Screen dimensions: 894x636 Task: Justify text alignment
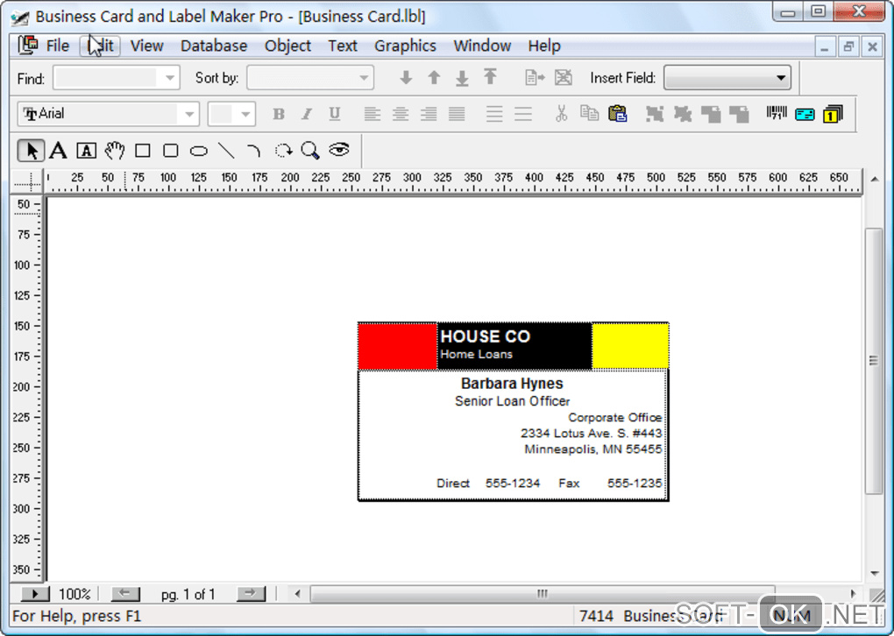point(456,114)
